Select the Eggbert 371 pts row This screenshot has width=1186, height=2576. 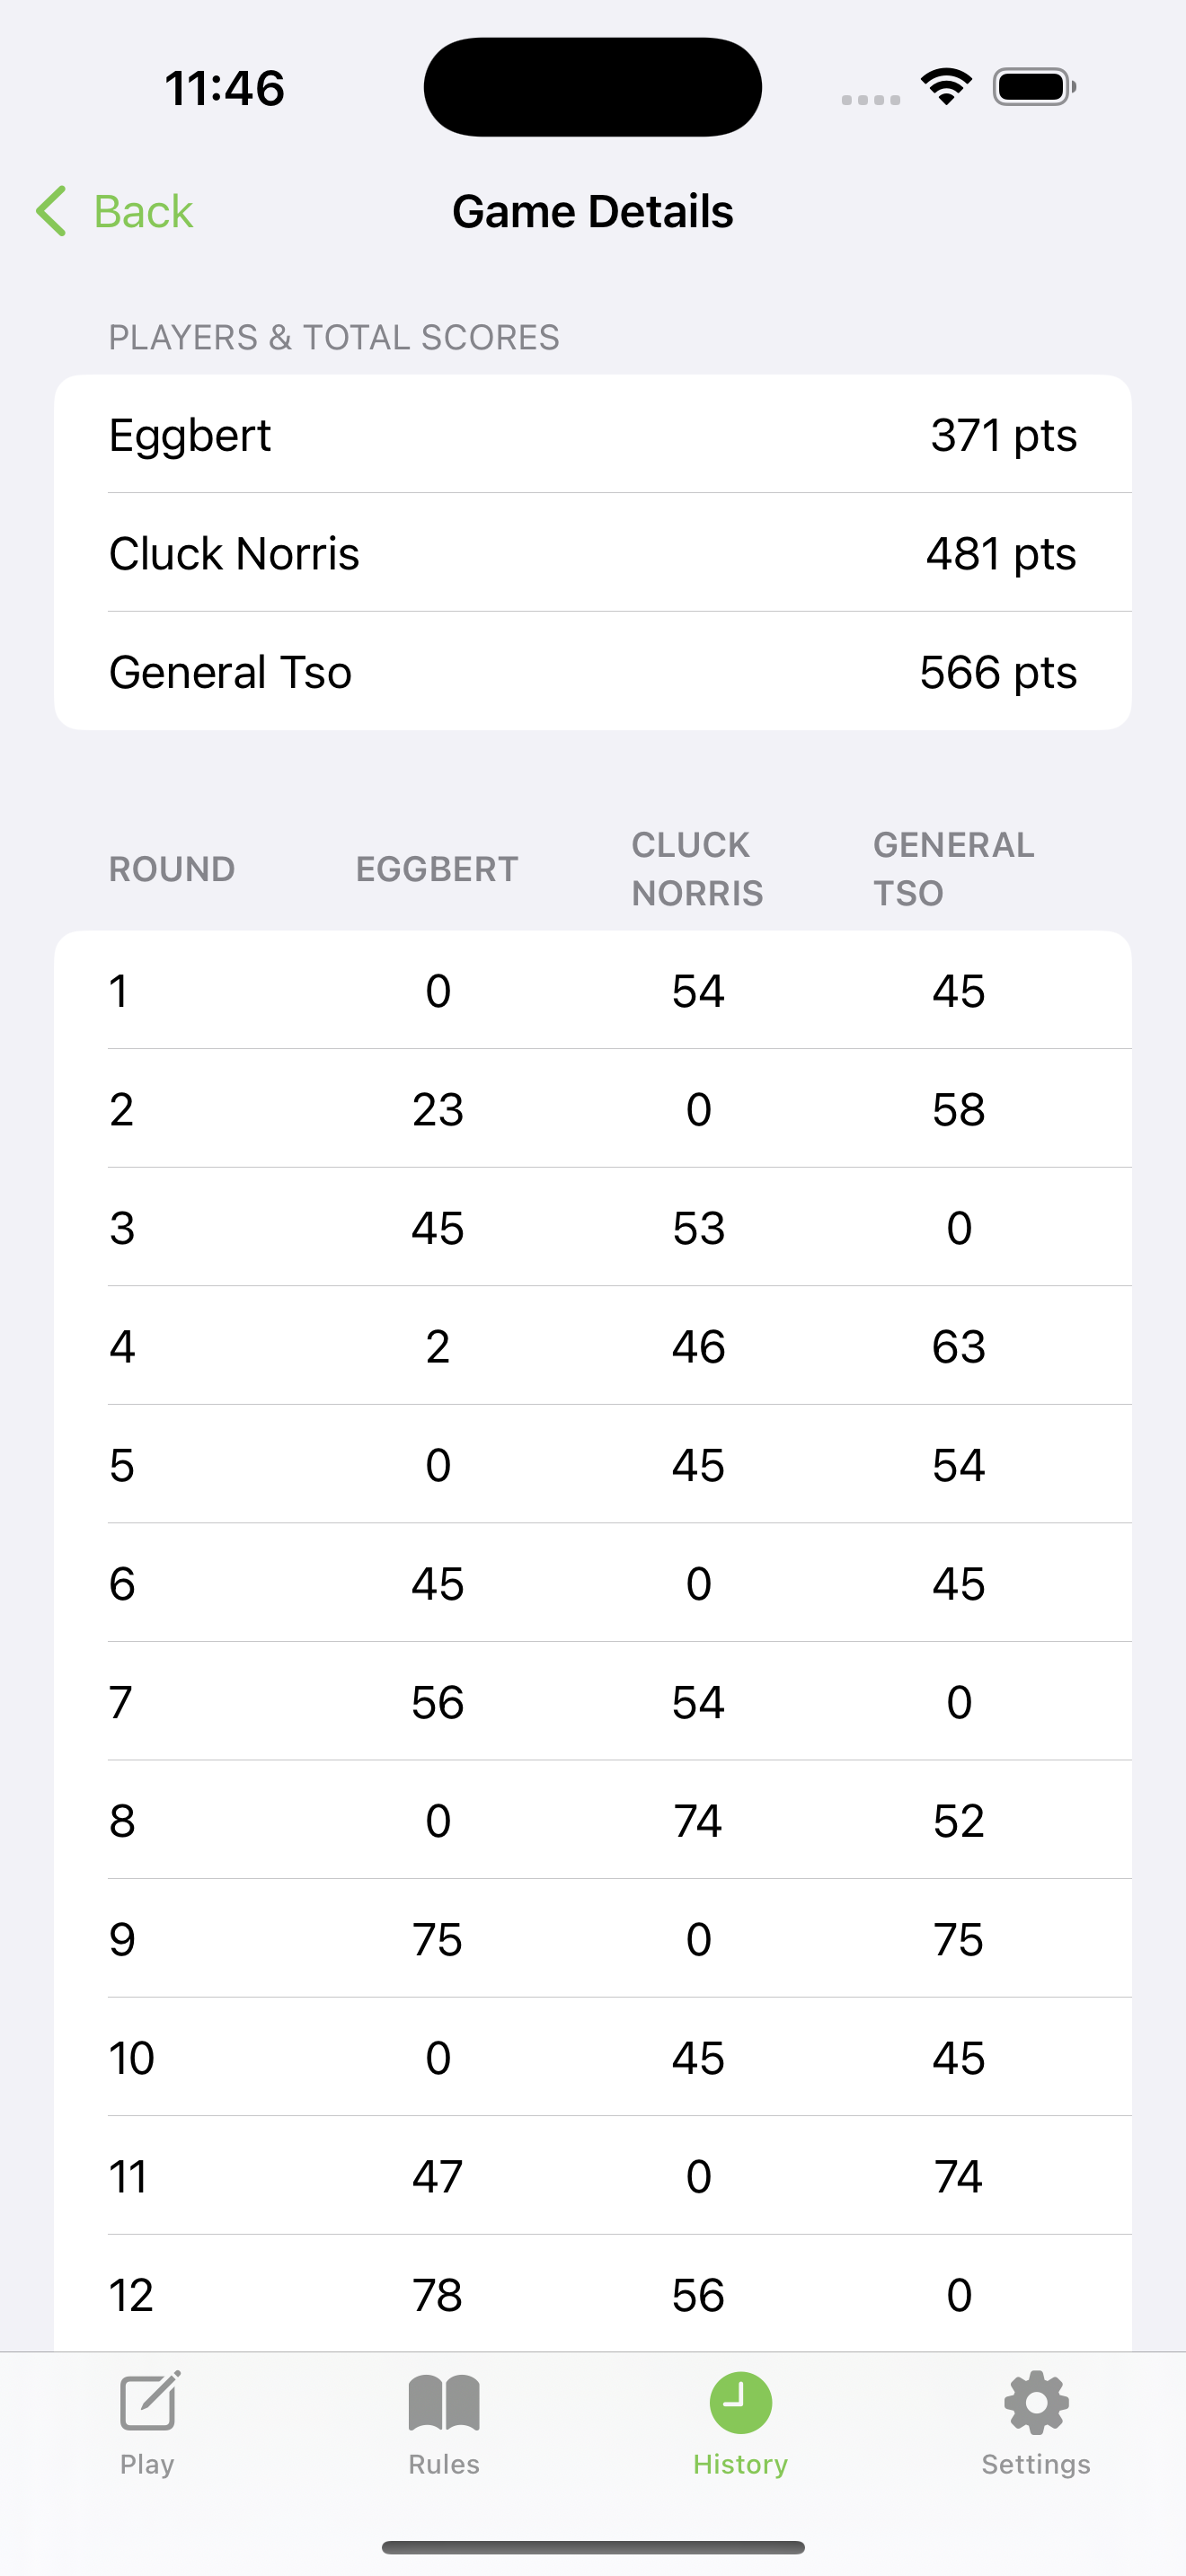pyautogui.click(x=593, y=434)
